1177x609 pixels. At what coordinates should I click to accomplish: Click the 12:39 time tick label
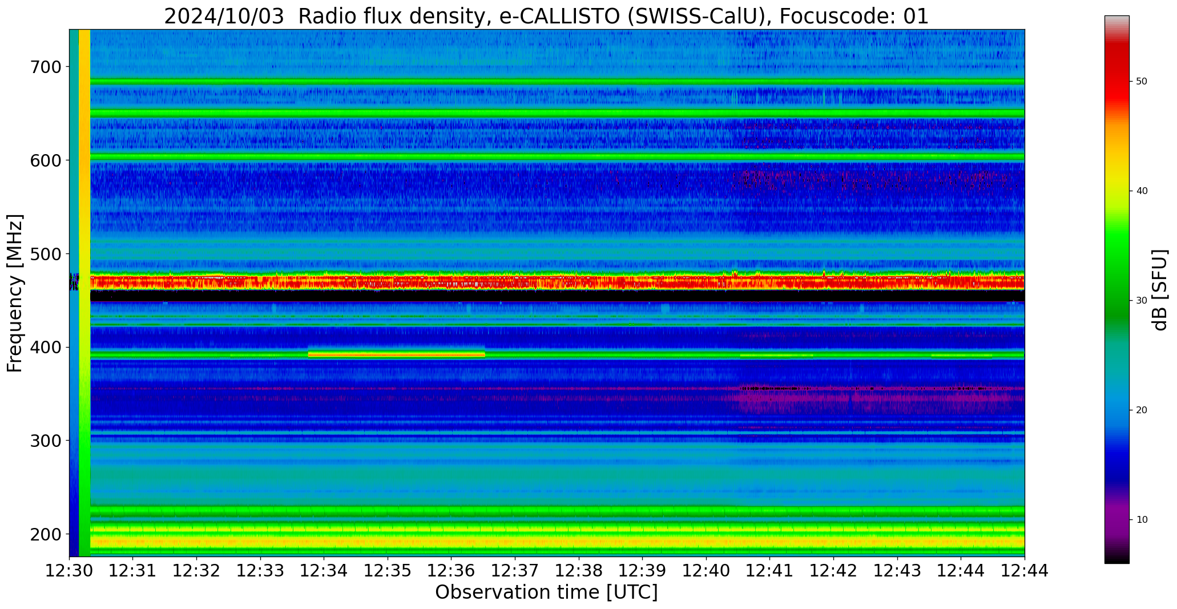pyautogui.click(x=643, y=571)
